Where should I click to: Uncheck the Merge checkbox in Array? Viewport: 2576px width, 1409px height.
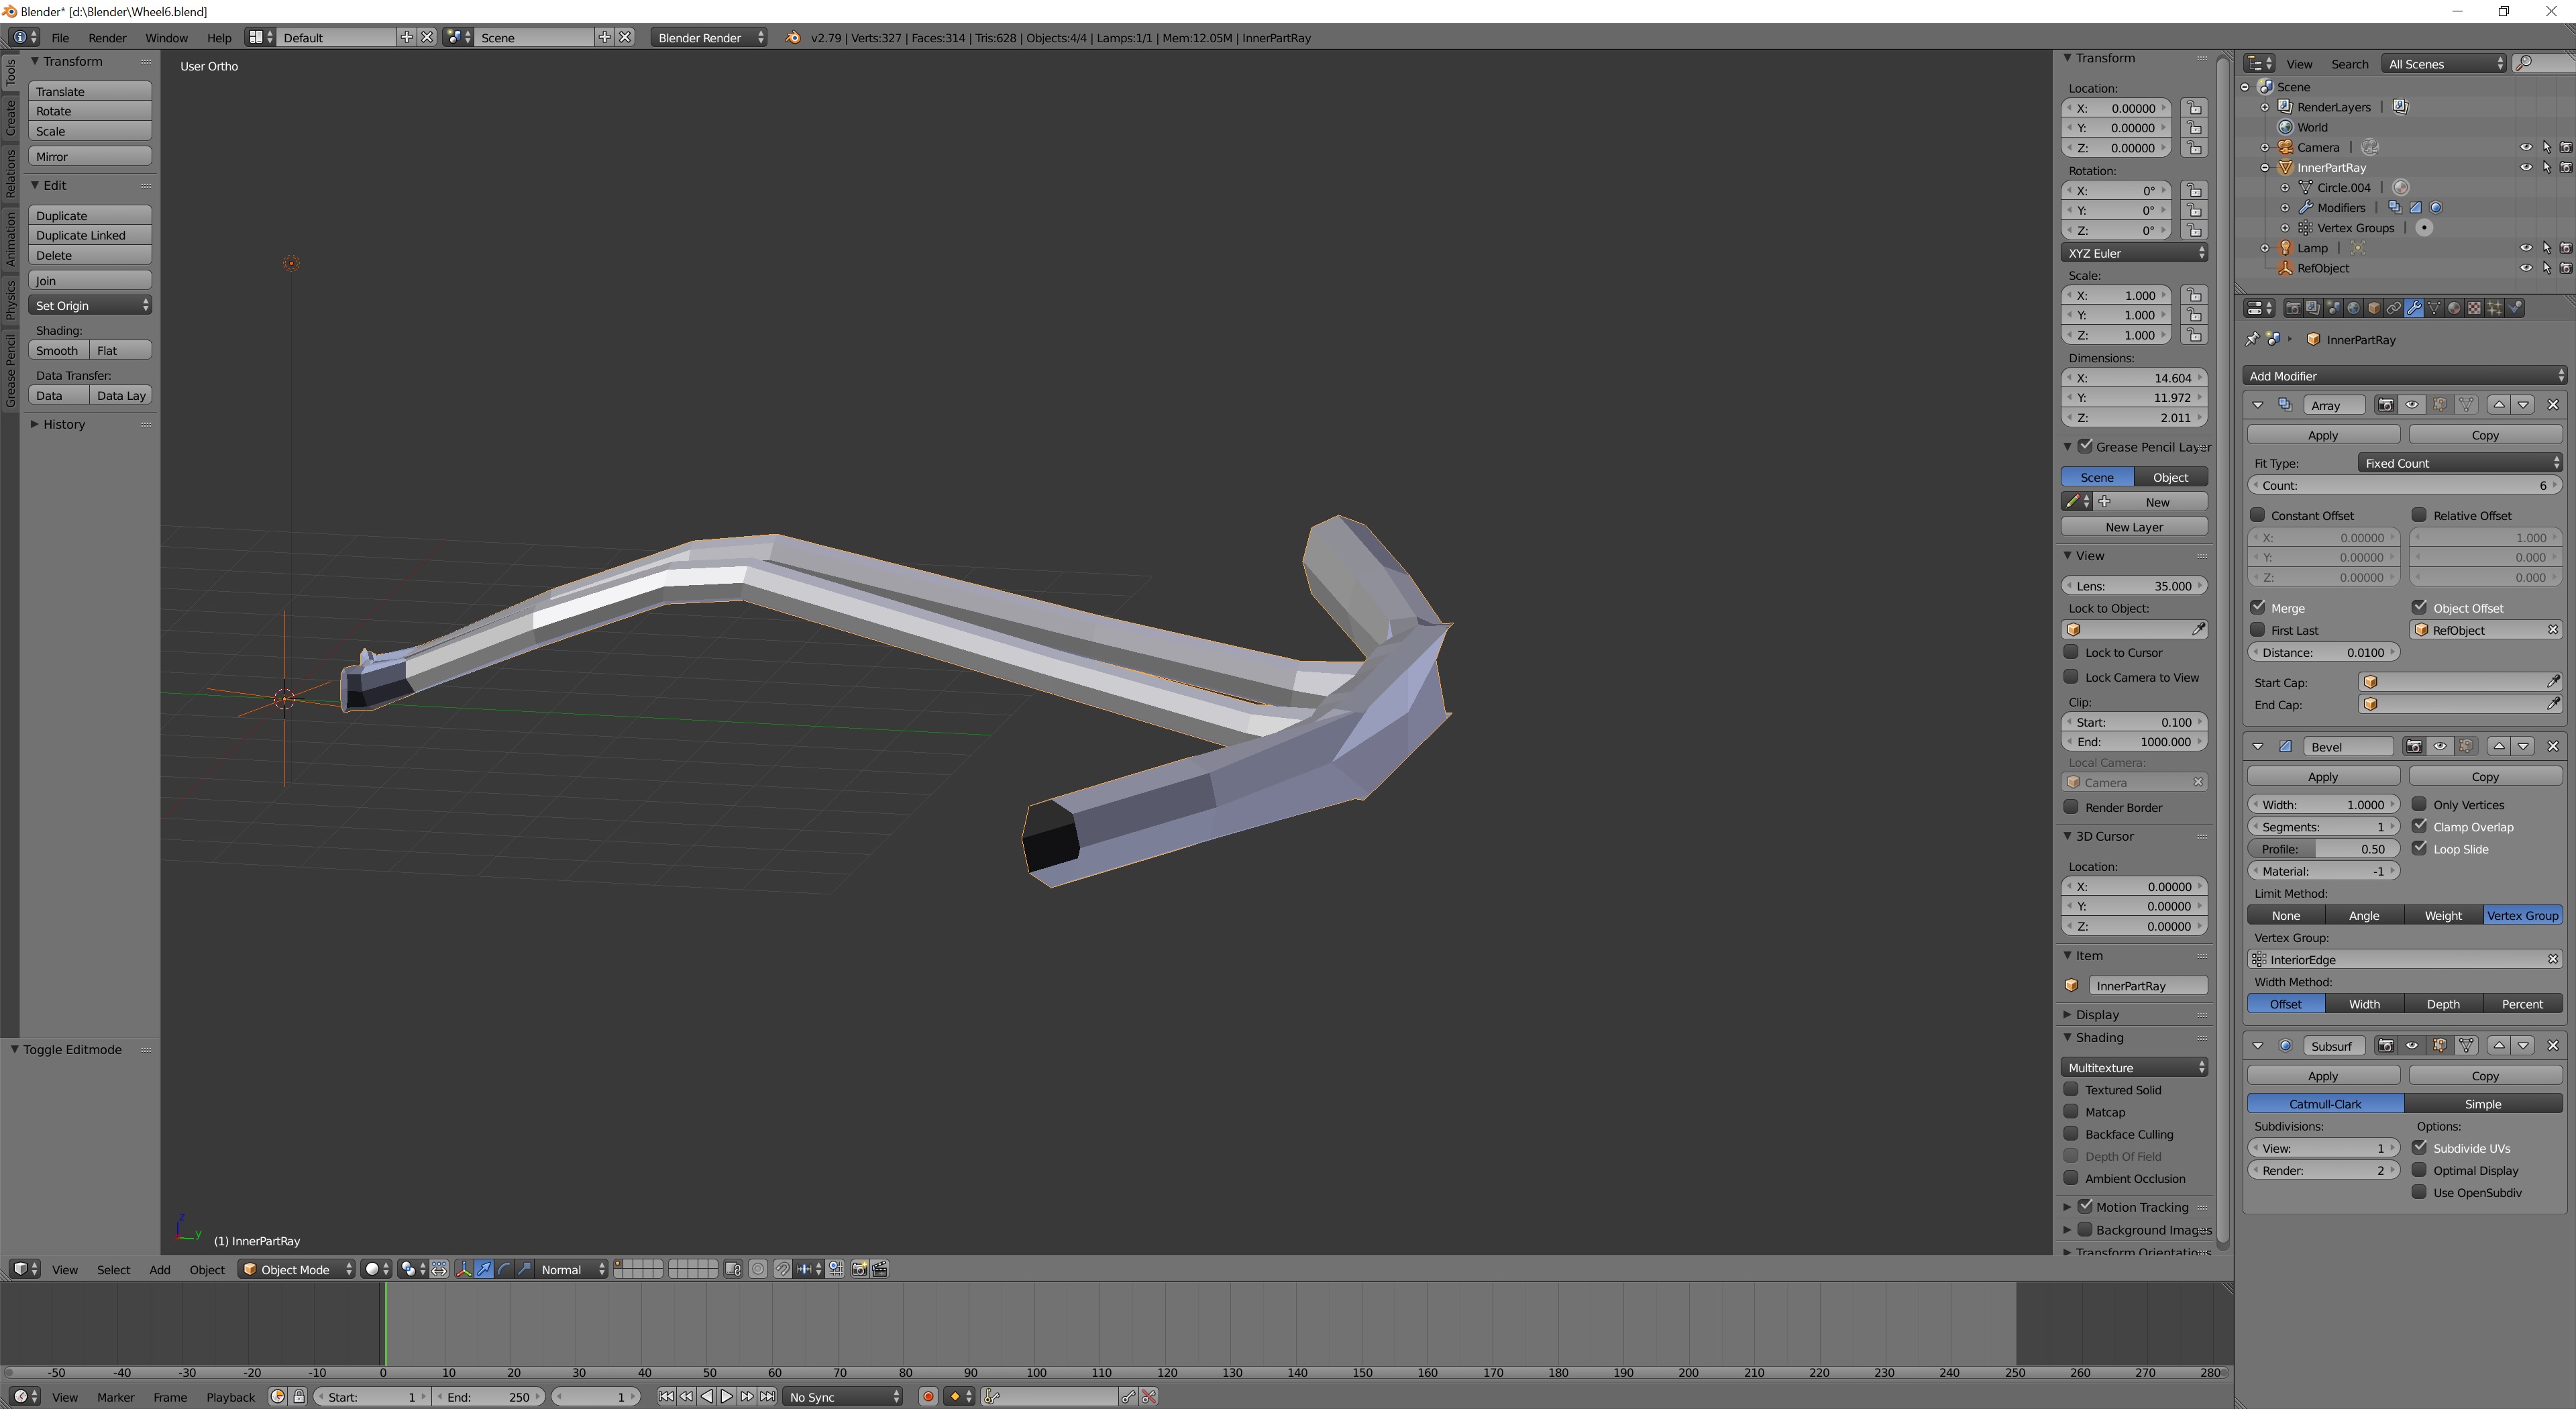[x=2258, y=607]
